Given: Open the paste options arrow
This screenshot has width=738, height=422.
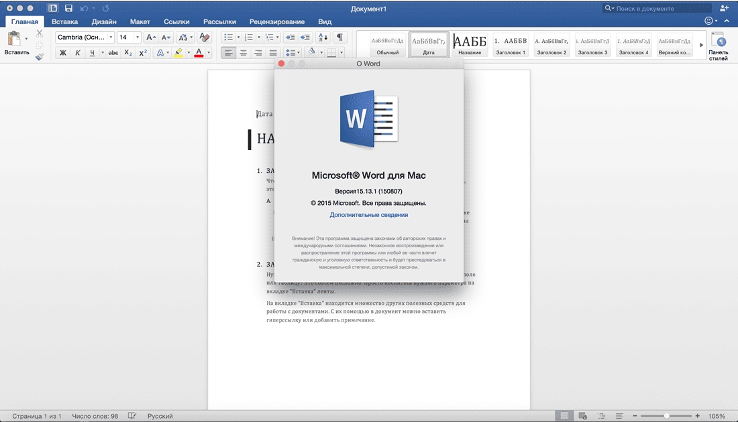Looking at the screenshot, I should pos(26,39).
